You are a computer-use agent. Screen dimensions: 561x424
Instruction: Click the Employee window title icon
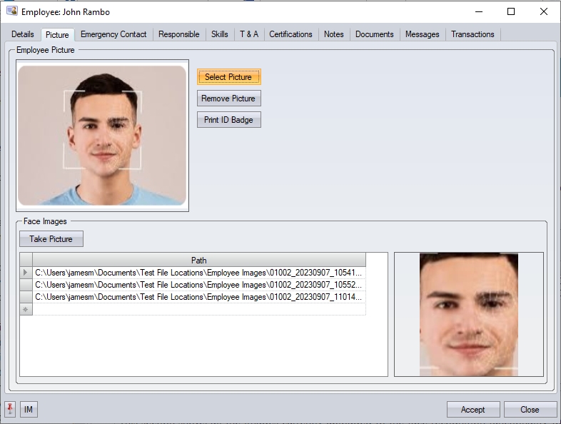(x=11, y=12)
